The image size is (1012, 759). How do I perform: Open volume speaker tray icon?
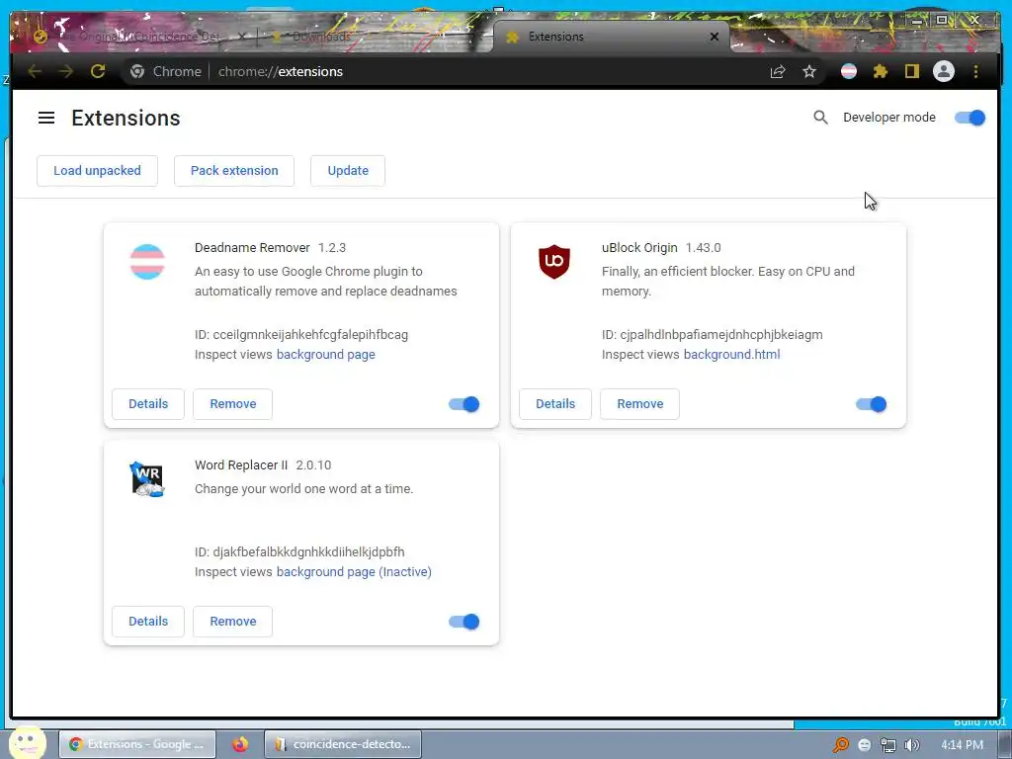click(912, 745)
